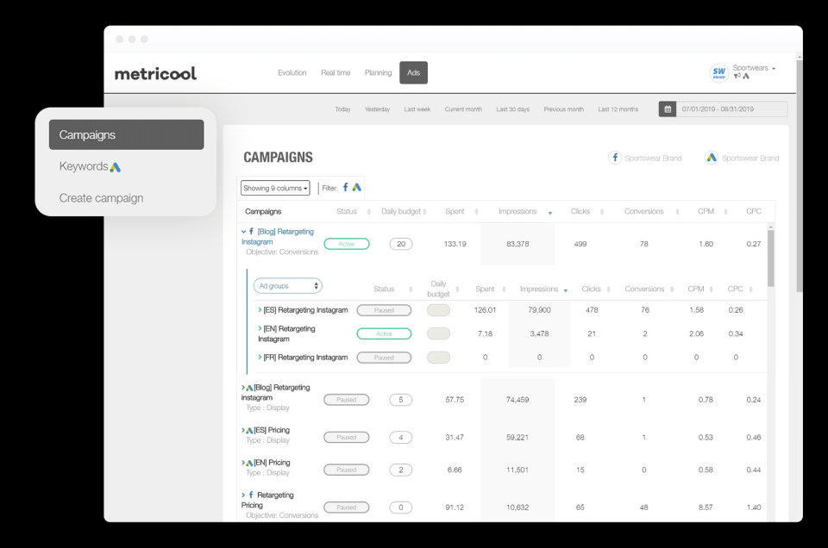828x548 pixels.
Task: Click Google Ads Sportswear Brand account icon
Action: click(x=712, y=158)
